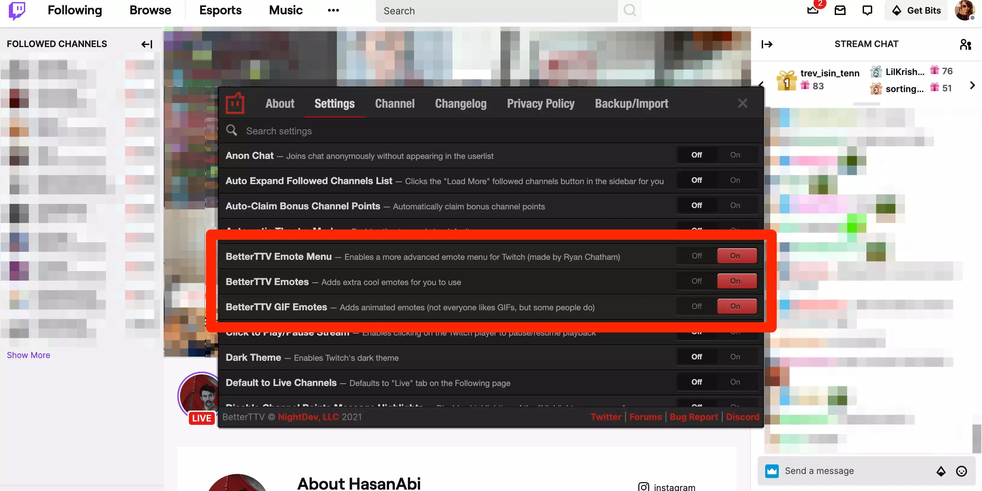Turn BetterTTV Emotes off
This screenshot has height=491, width=982.
[697, 281]
